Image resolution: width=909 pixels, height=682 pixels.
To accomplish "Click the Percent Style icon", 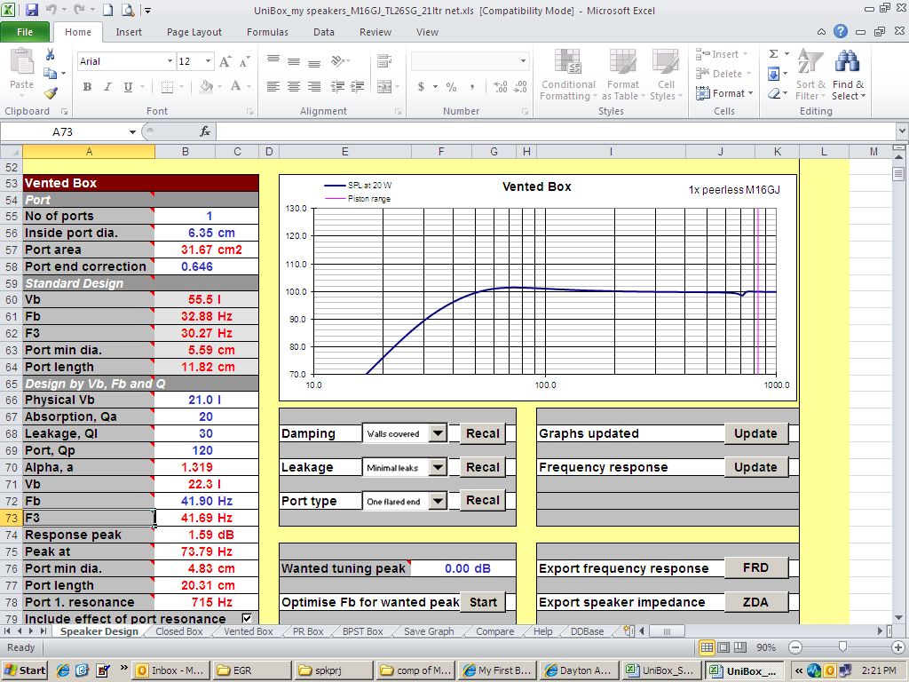I will point(452,87).
